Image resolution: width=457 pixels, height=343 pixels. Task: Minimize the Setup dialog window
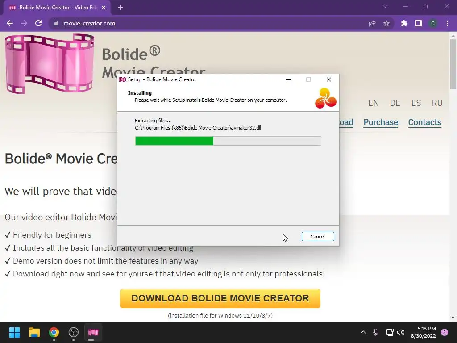click(288, 79)
